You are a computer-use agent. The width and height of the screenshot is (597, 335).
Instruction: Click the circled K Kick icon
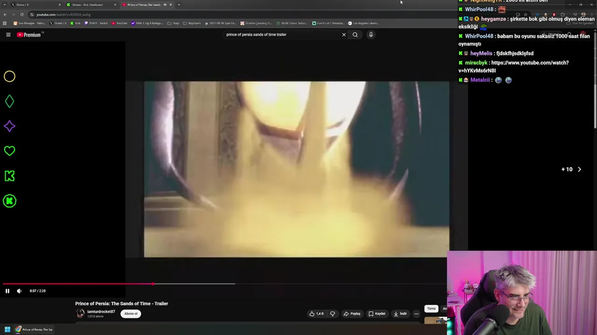point(9,201)
